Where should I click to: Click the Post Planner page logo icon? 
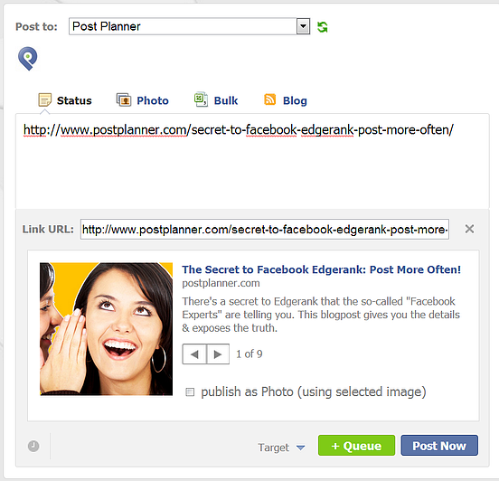(28, 59)
